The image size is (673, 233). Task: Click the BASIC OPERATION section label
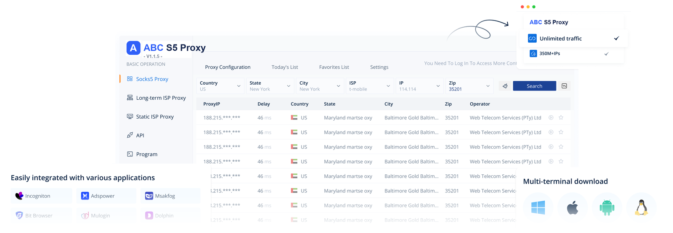click(x=146, y=64)
